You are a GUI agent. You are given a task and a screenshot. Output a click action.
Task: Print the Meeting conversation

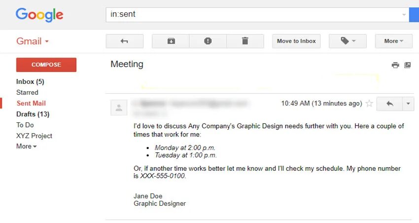coord(395,65)
